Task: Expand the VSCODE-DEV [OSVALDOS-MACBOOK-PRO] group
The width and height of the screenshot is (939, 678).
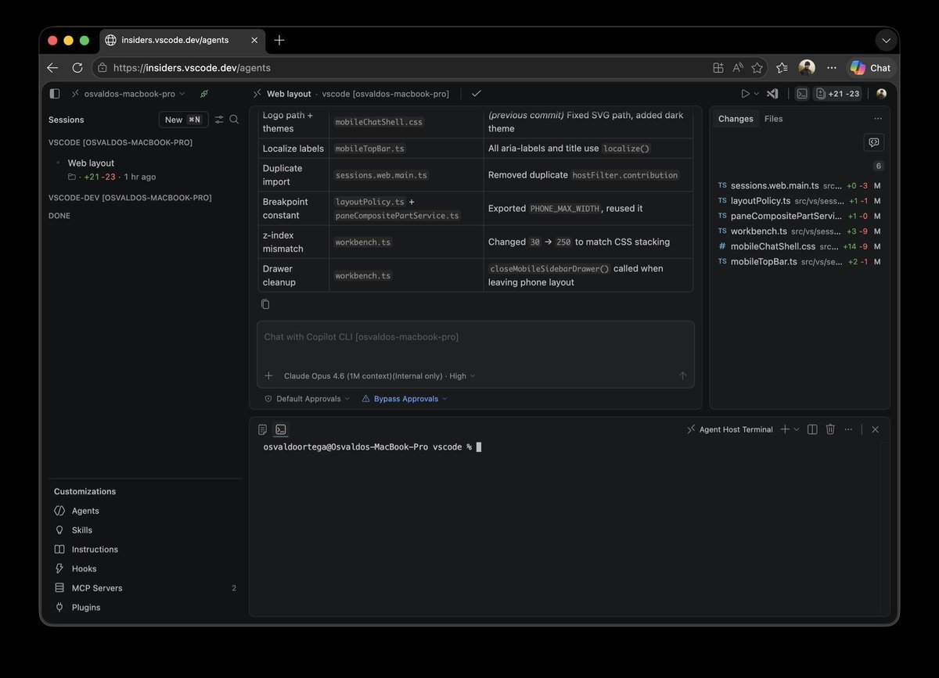Action: pos(130,198)
